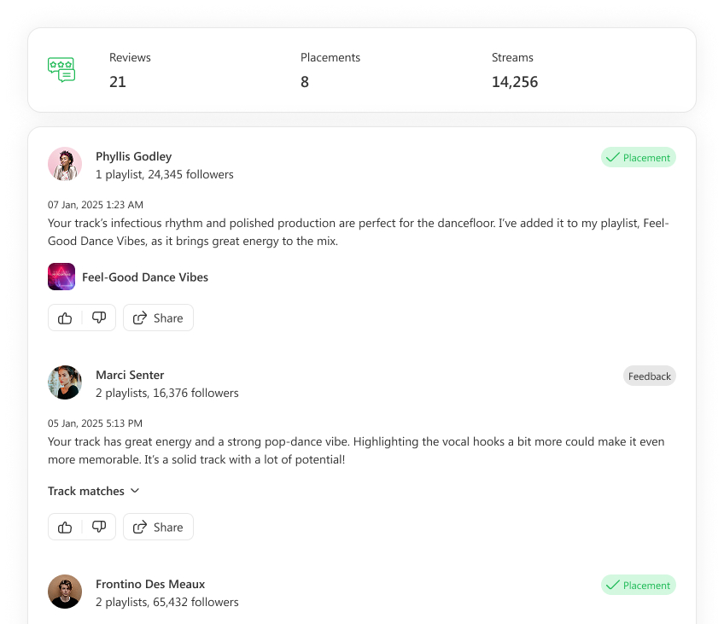Viewport: 724px width, 624px height.
Task: Share Phyllis Godley's review
Action: 158,318
